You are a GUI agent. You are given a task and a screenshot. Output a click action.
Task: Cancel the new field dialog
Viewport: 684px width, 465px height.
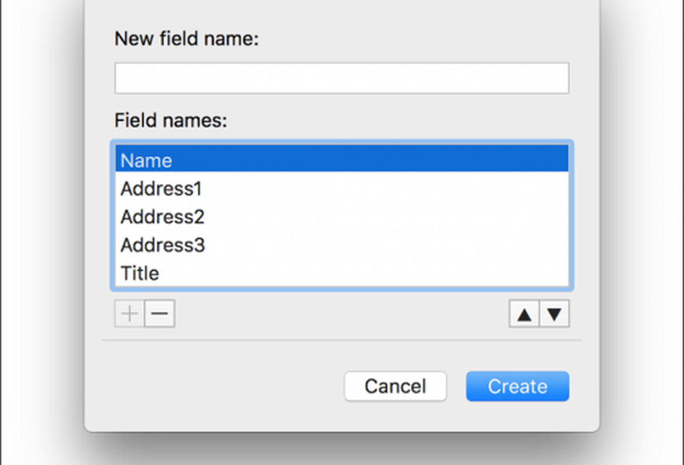click(x=395, y=386)
